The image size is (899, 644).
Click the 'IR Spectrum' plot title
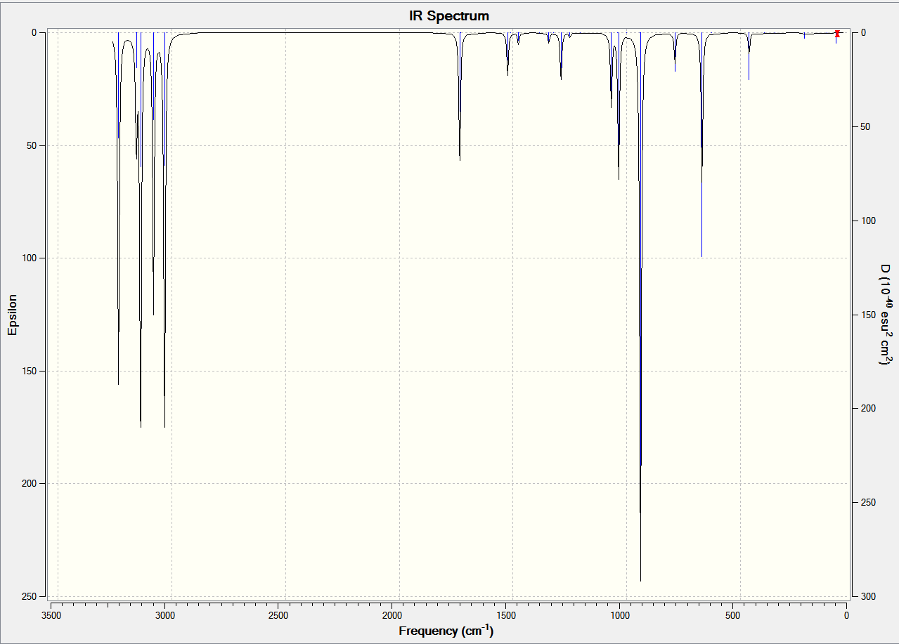coord(449,15)
